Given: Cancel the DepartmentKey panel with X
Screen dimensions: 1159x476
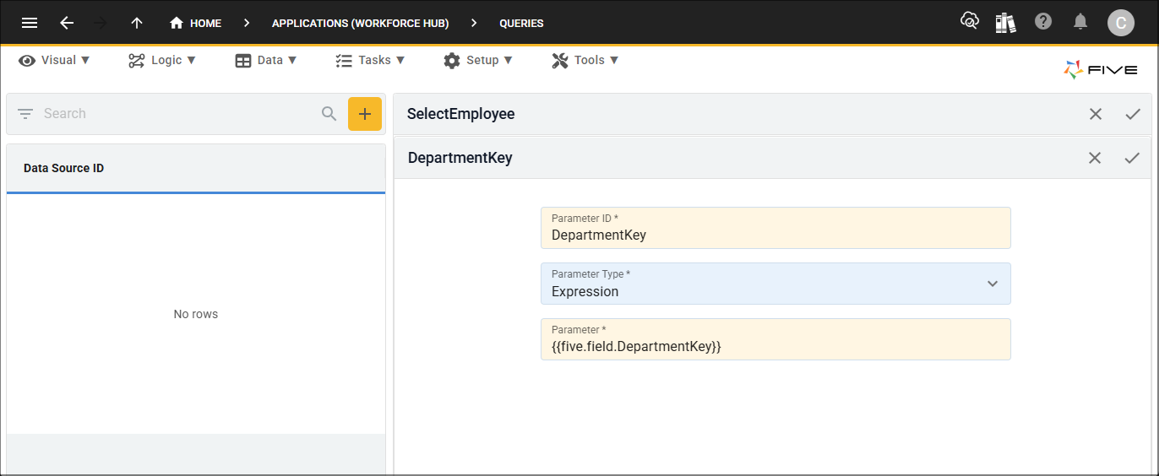Looking at the screenshot, I should (x=1095, y=158).
